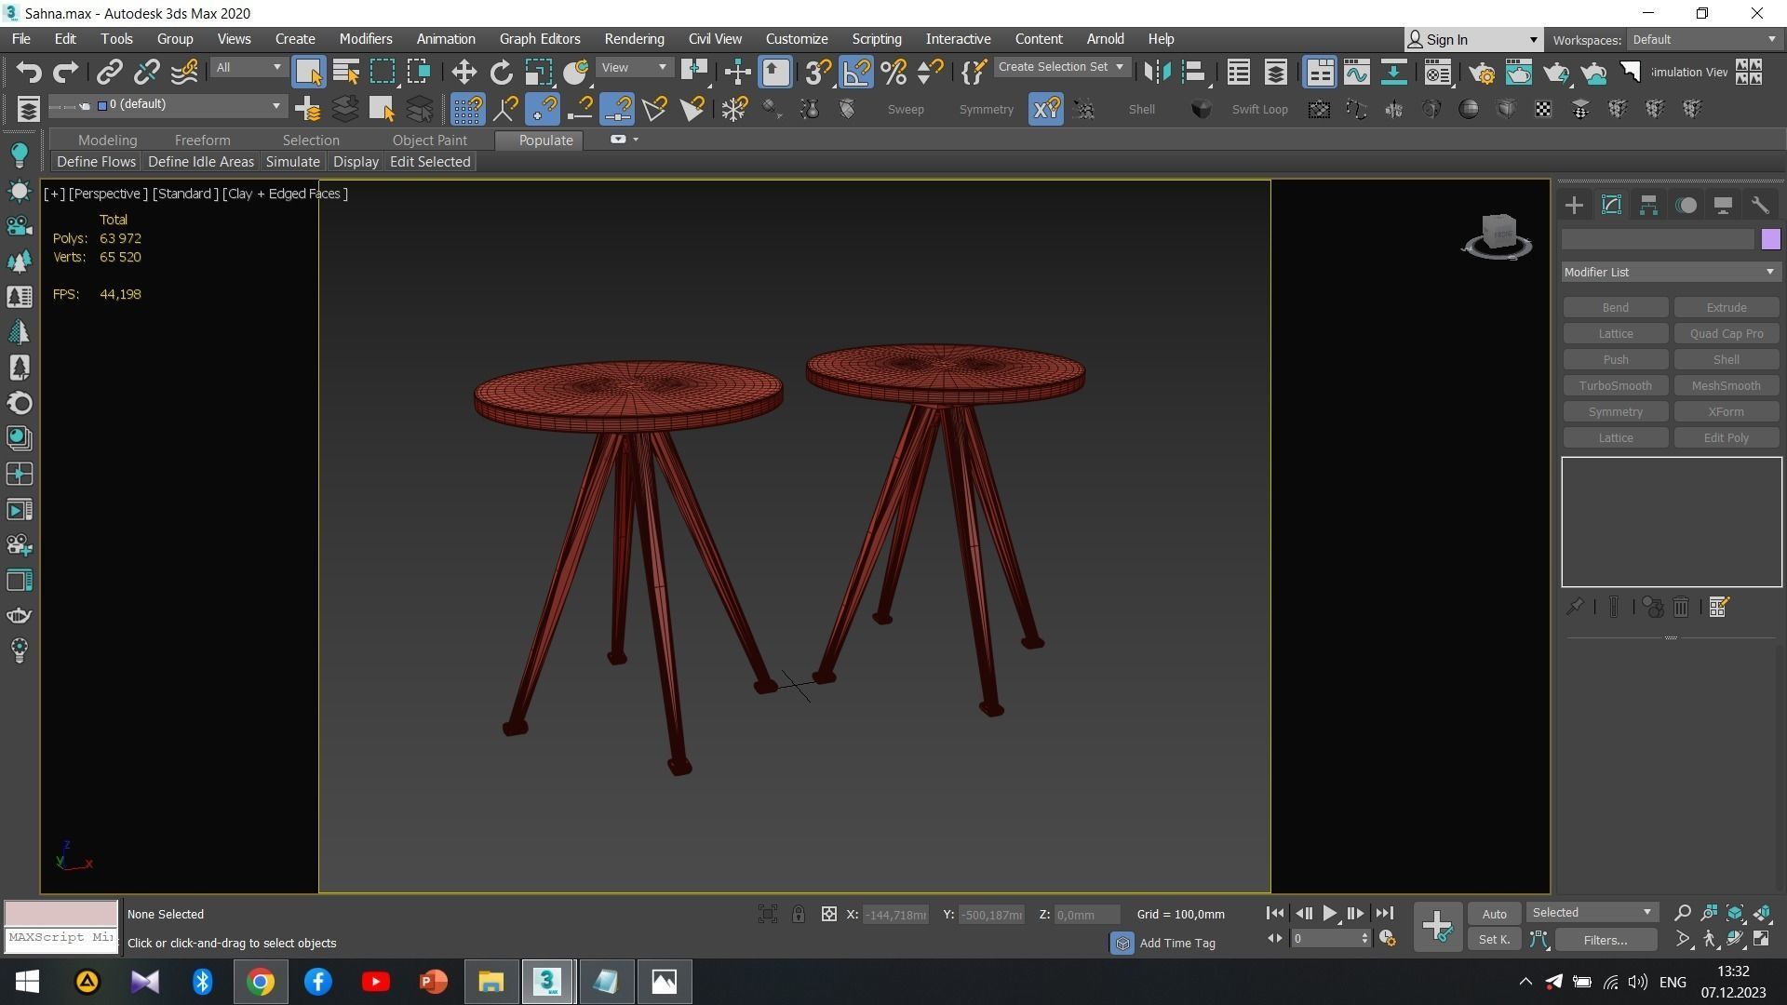
Task: Open the All selection filter dropdown
Action: (x=248, y=68)
